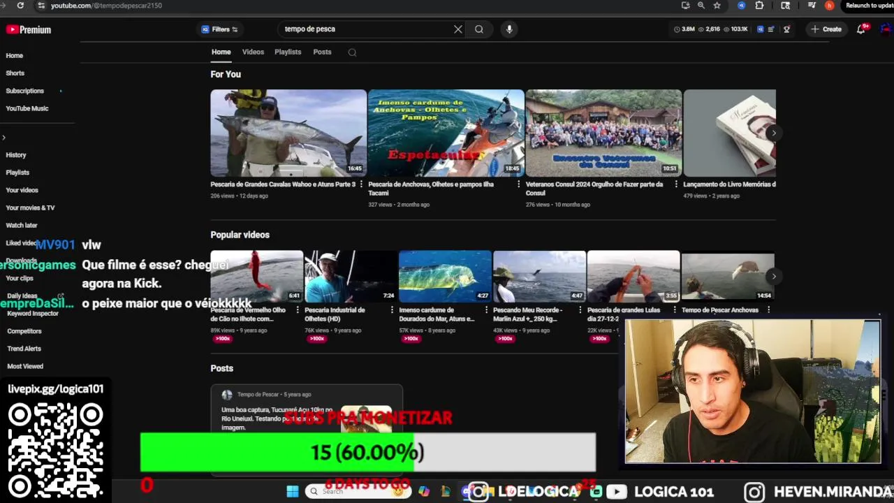Viewport: 894px width, 503px height.
Task: Switch to the Videos tab
Action: tap(253, 52)
